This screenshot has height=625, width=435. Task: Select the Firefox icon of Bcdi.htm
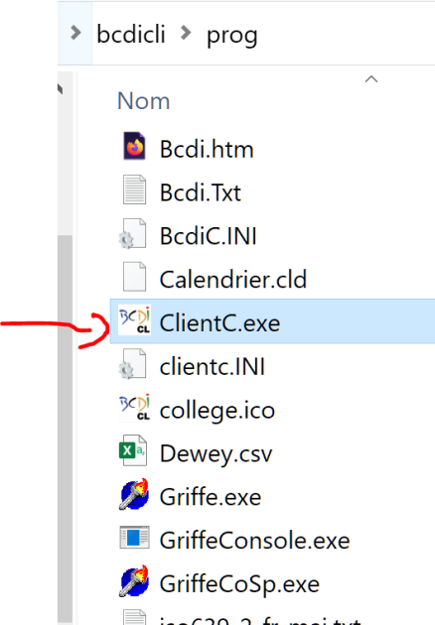point(134,146)
